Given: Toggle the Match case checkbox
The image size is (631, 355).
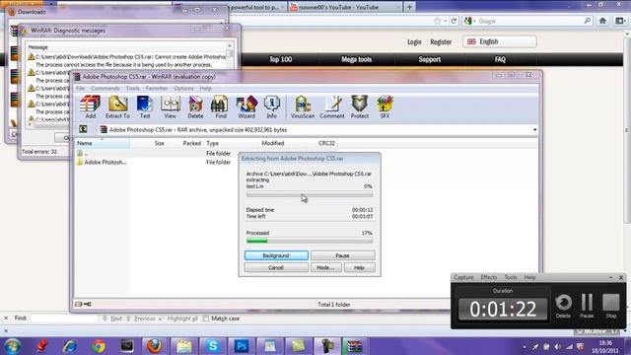Looking at the screenshot, I should tap(206, 319).
